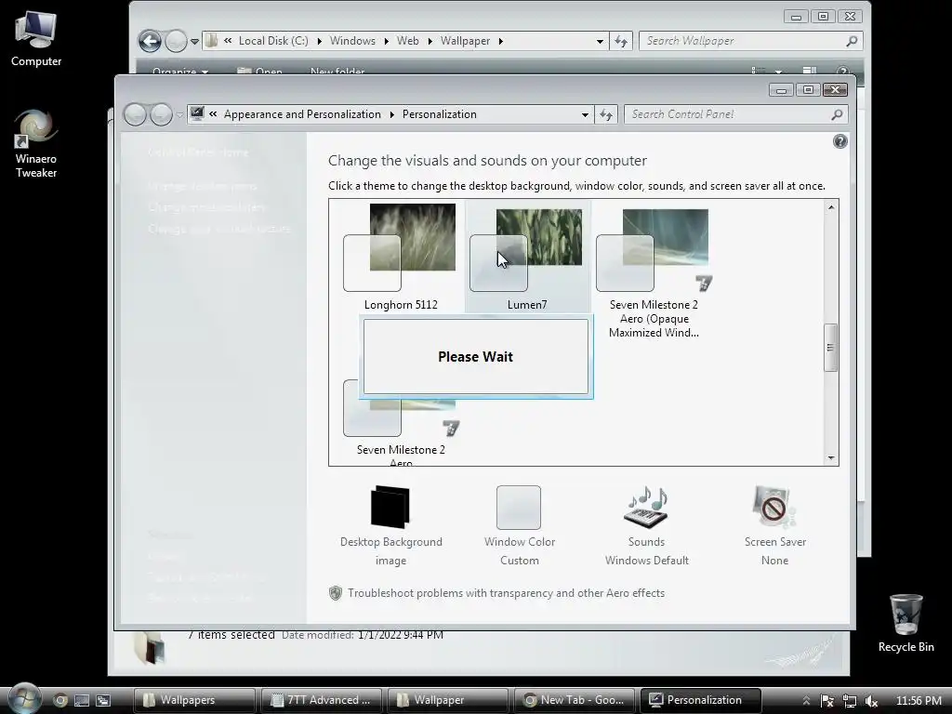952x714 pixels.
Task: Click the shield icon beside Troubleshoot problems
Action: coord(335,593)
